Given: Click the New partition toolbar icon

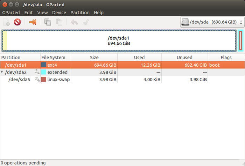Looking at the screenshot, I should (6, 22).
